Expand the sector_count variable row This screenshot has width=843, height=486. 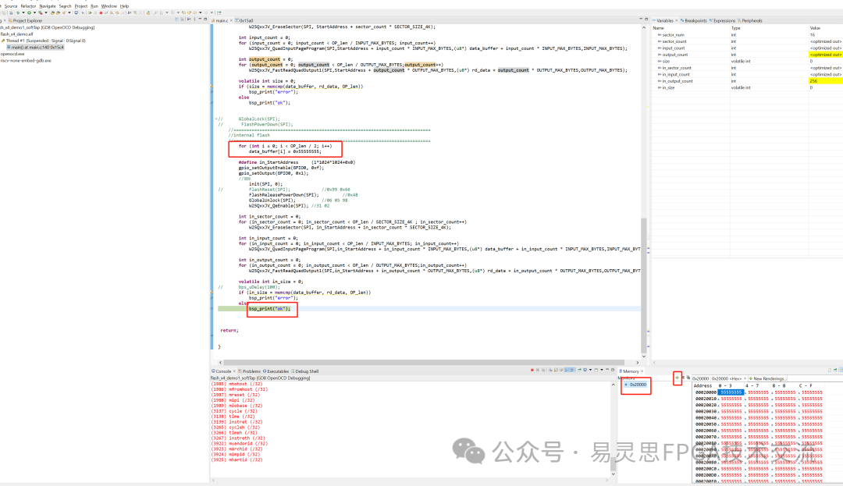659,41
